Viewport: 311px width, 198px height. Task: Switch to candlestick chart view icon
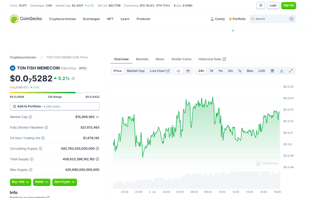[x=188, y=71]
